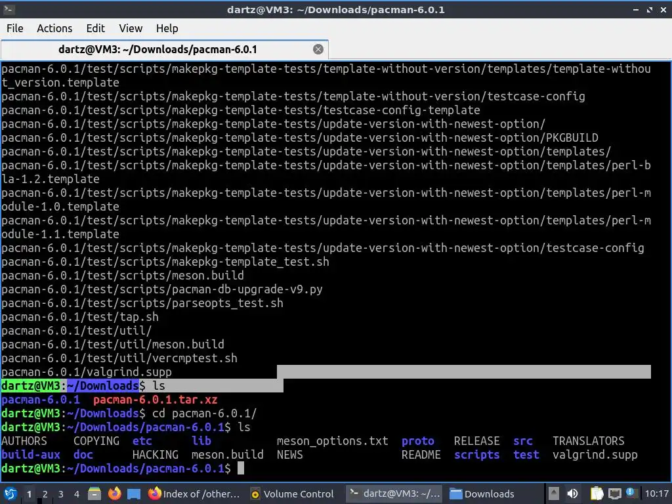
Task: Click the pacman-6.0.1.tar.xz filename in terminal
Action: (155, 400)
